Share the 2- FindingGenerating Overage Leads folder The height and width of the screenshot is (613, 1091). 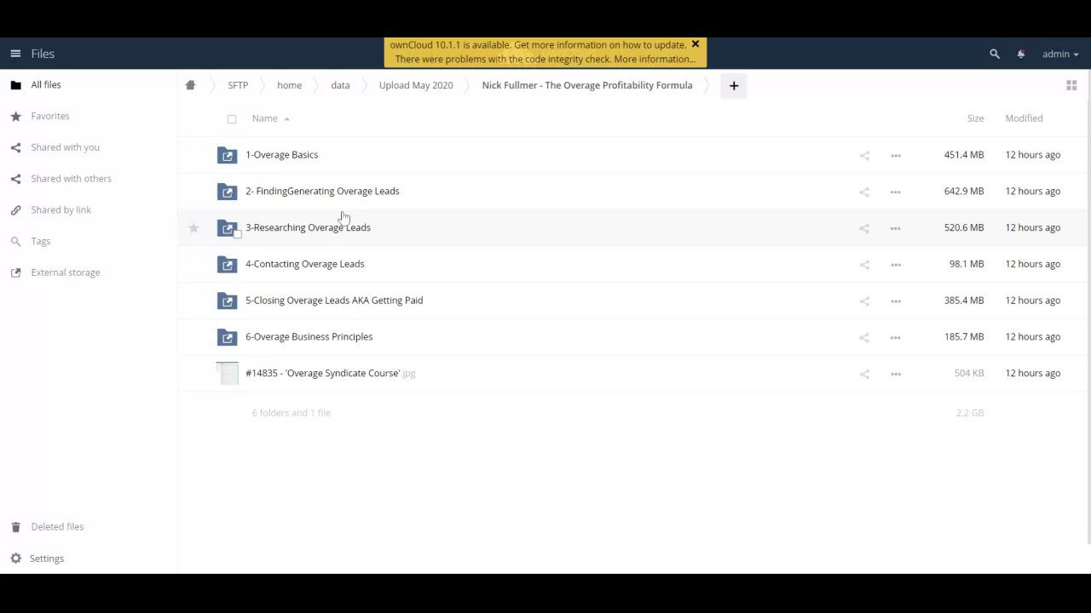click(x=864, y=192)
